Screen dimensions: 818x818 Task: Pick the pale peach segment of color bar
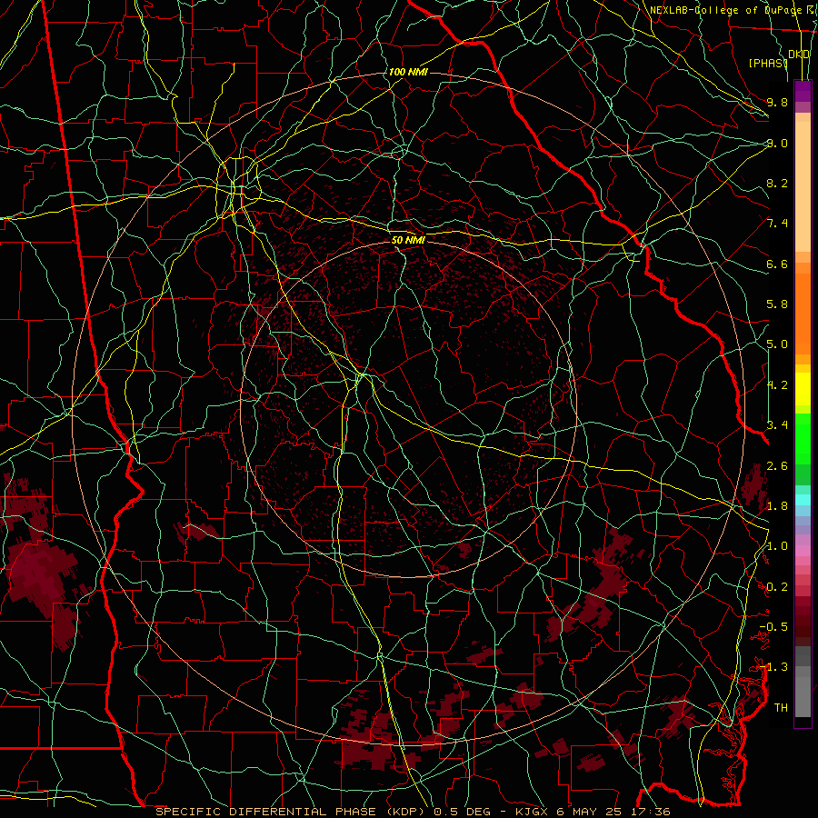pos(803,186)
